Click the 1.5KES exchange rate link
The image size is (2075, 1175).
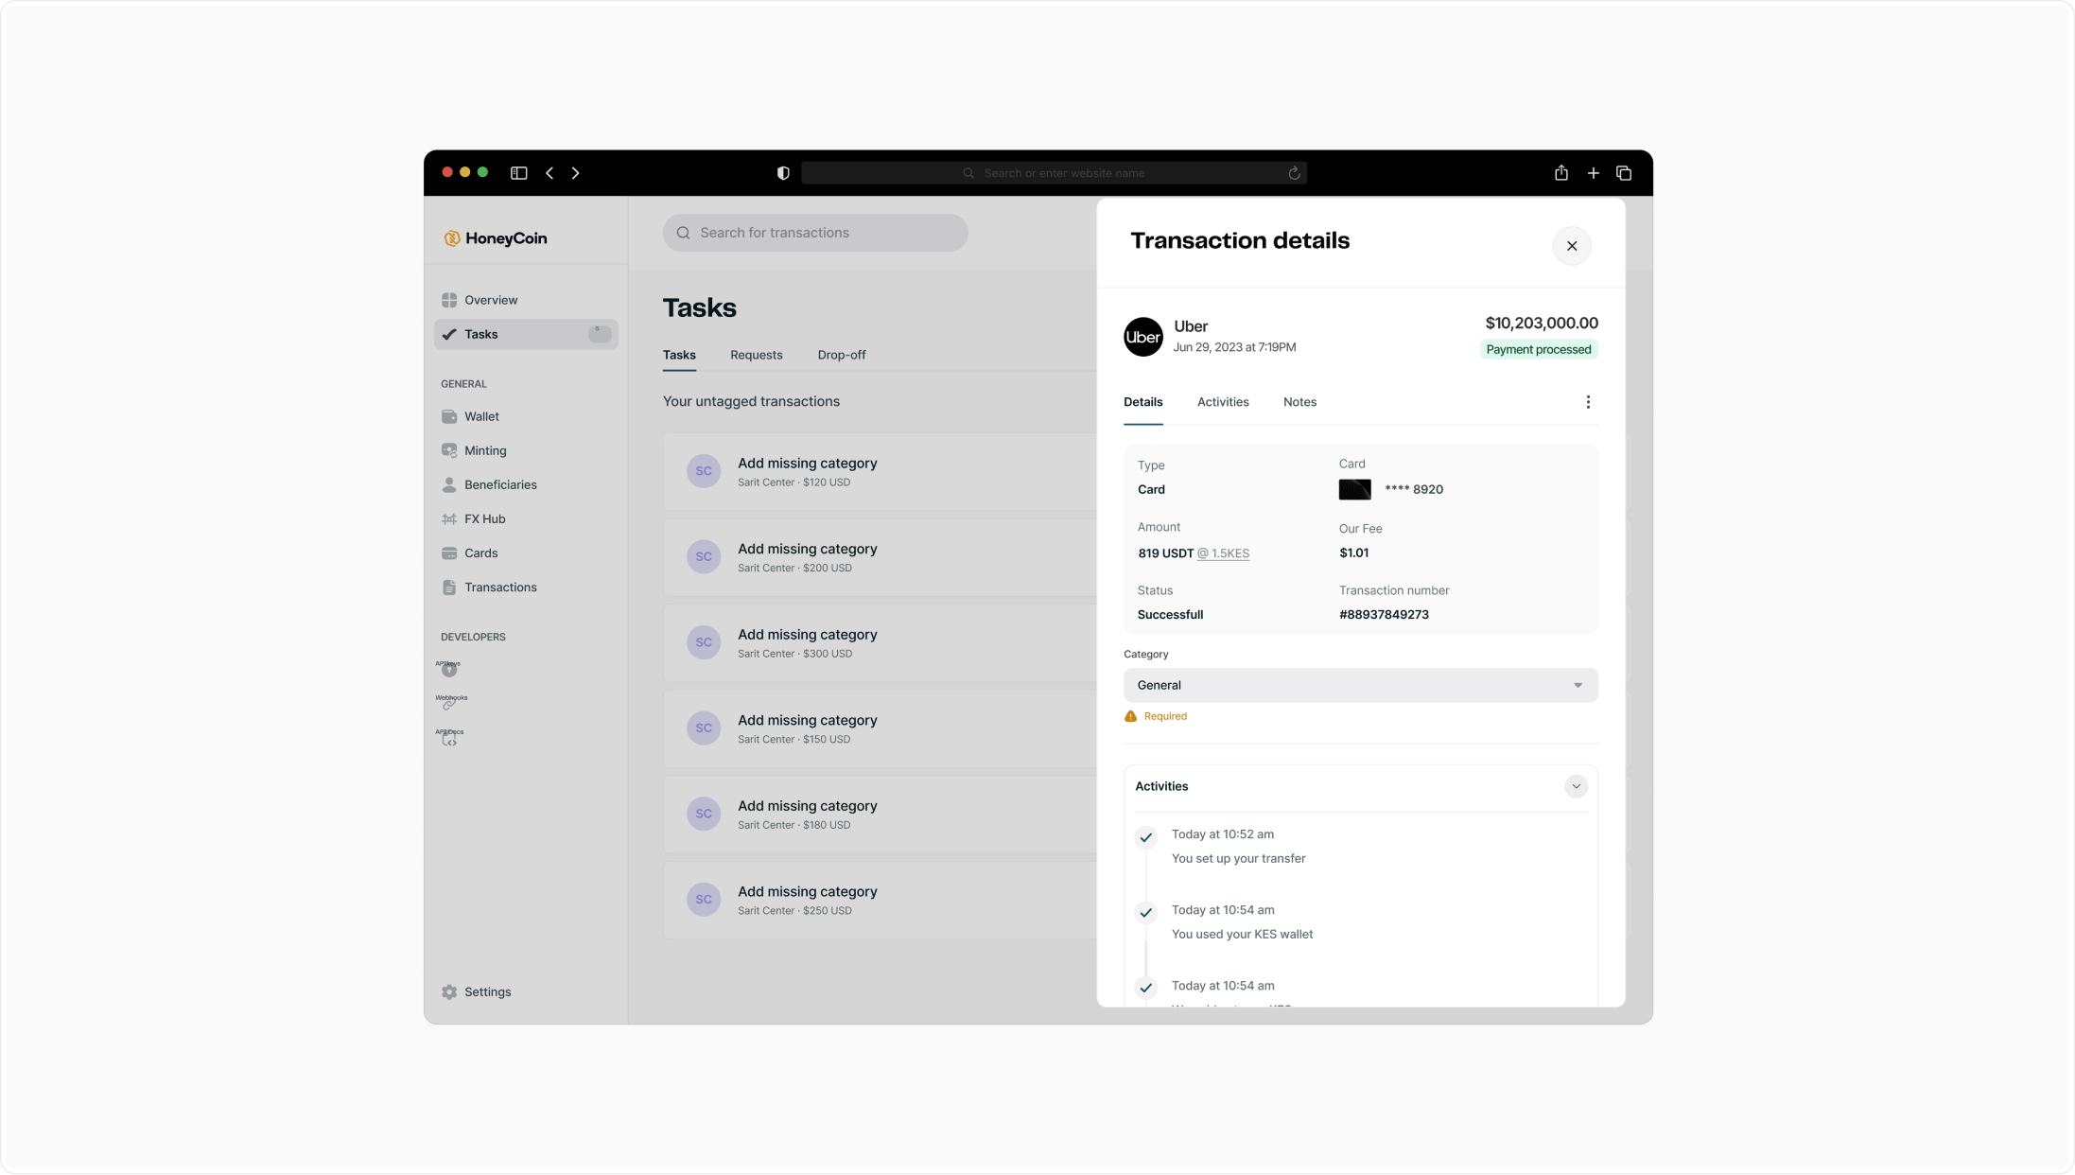pyautogui.click(x=1223, y=553)
